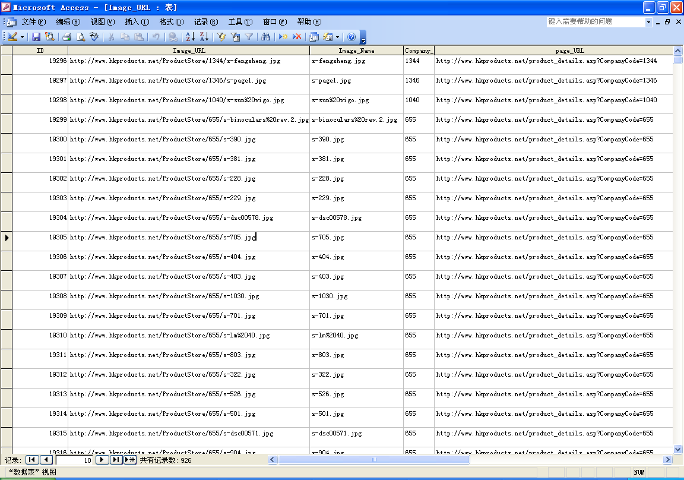Viewport: 684px width, 480px height.
Task: Jump to first record button
Action: coord(32,460)
